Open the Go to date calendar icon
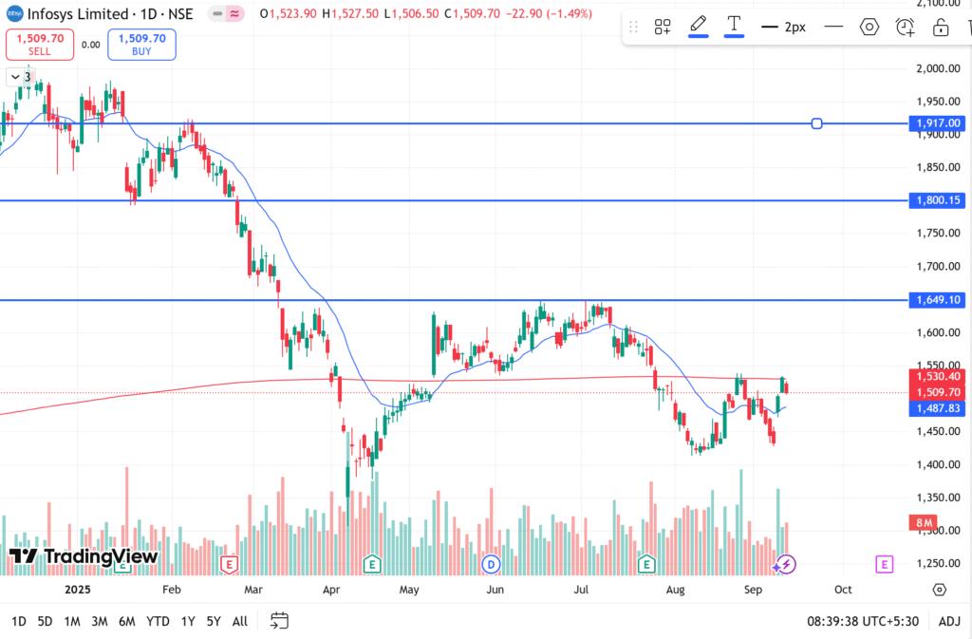 [x=279, y=621]
